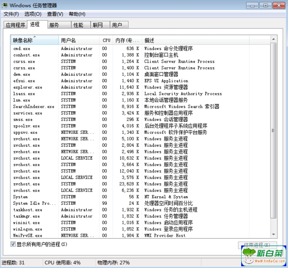Click the 桌面窗口管理器 description text
288x268 pixels.
[x=161, y=75]
